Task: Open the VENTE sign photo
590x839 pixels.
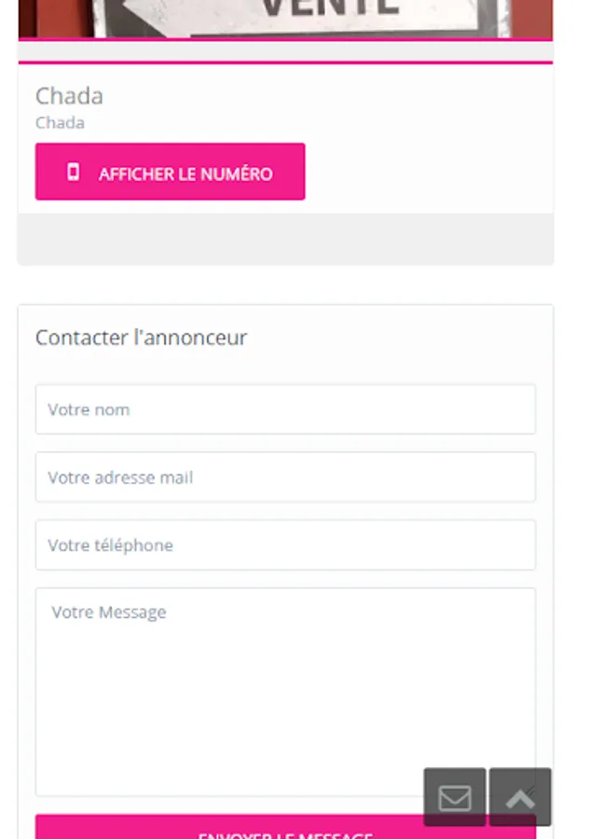Action: click(285, 17)
